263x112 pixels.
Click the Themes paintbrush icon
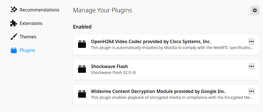(x=13, y=37)
